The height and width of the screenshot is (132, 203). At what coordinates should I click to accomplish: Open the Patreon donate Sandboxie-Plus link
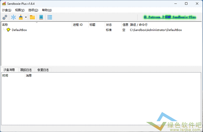(170, 17)
